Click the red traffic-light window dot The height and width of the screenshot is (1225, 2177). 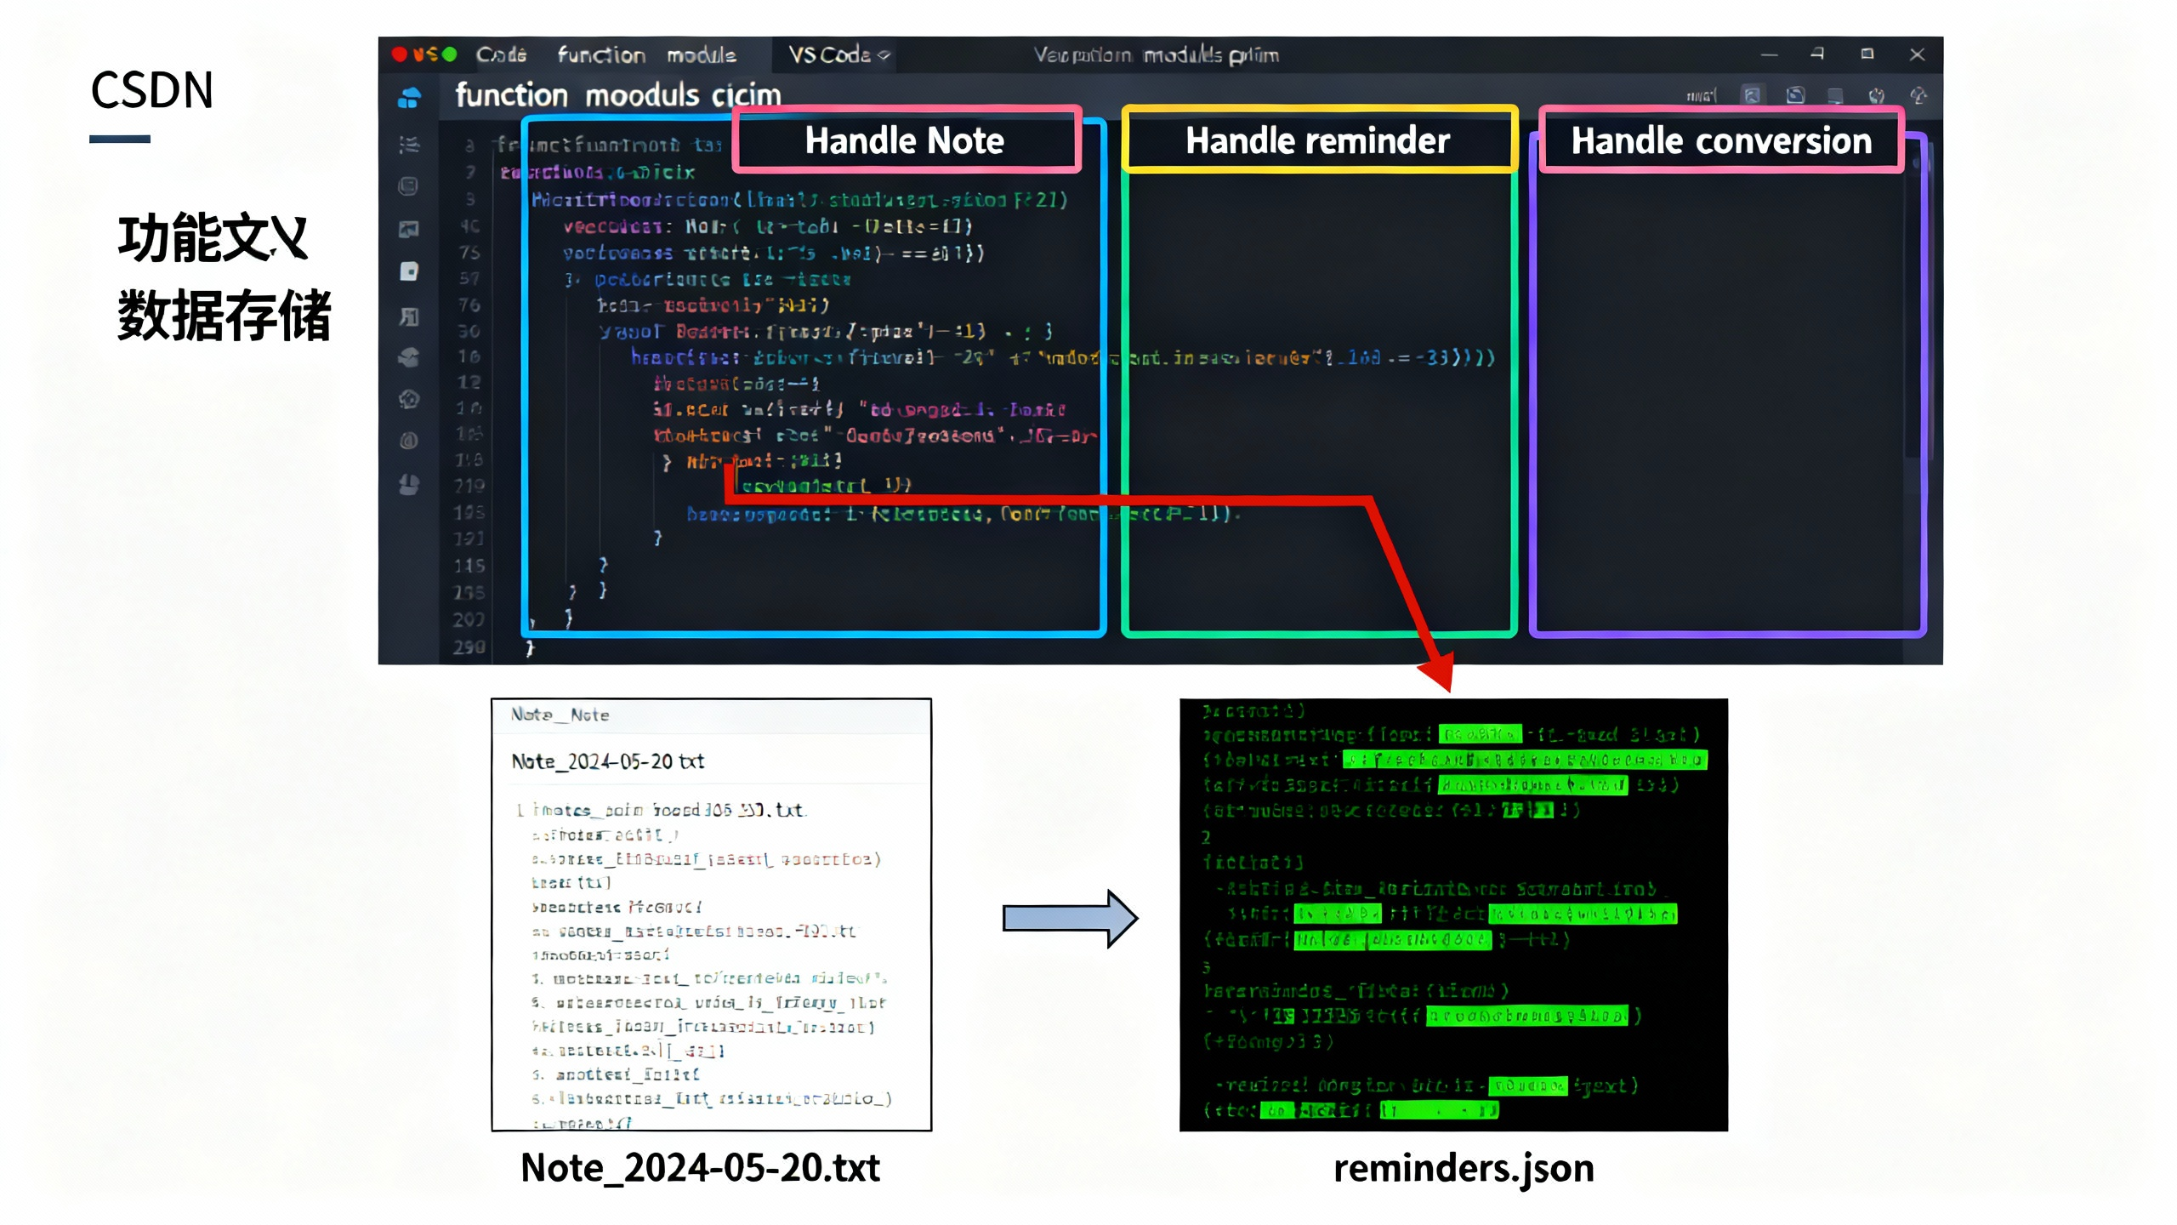[398, 54]
